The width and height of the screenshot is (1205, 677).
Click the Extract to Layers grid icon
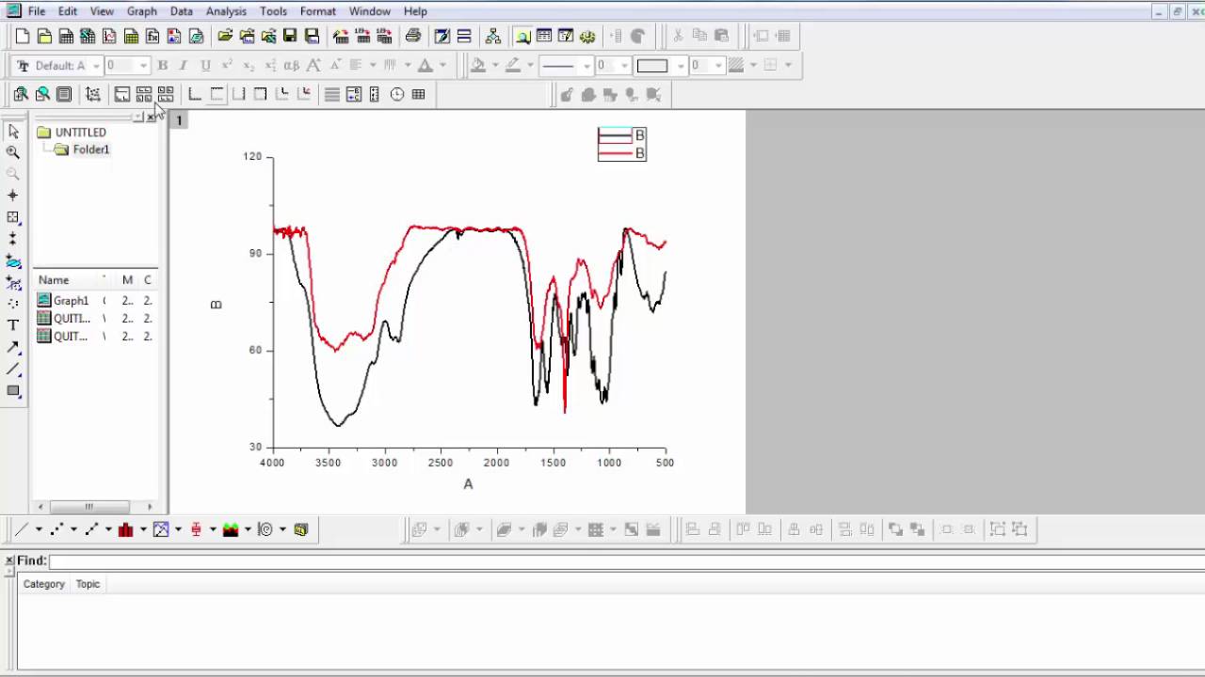pyautogui.click(x=144, y=94)
